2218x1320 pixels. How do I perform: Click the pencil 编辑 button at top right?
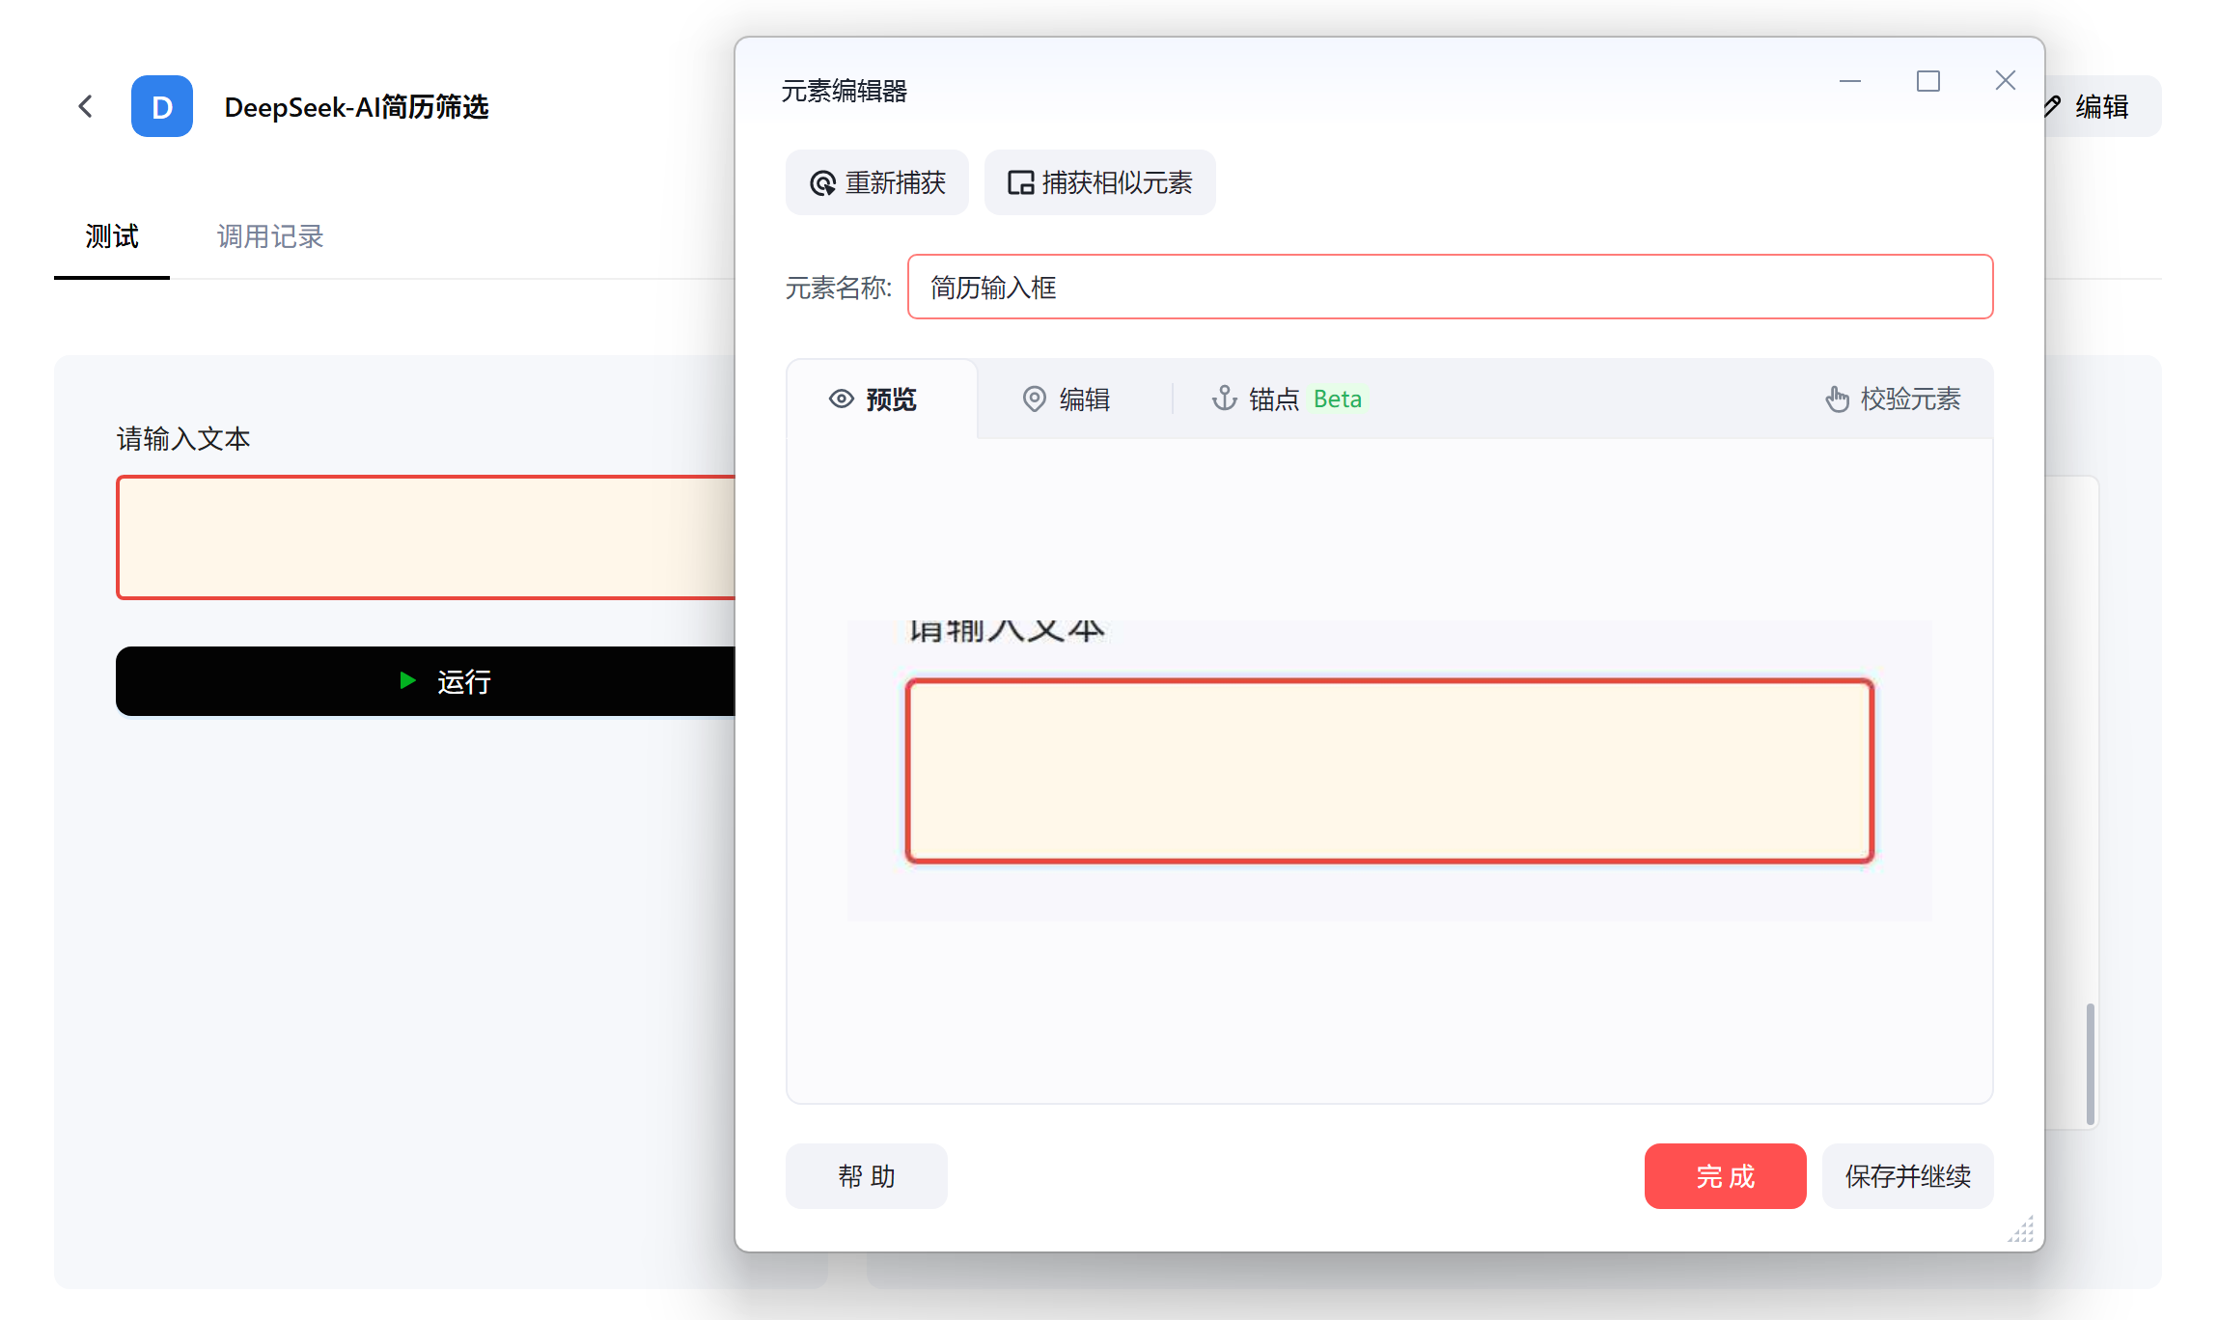point(2100,106)
